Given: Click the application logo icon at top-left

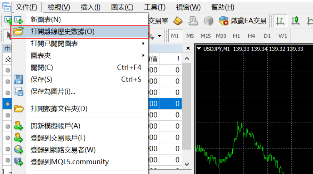Looking at the screenshot, I should tap(6, 7).
